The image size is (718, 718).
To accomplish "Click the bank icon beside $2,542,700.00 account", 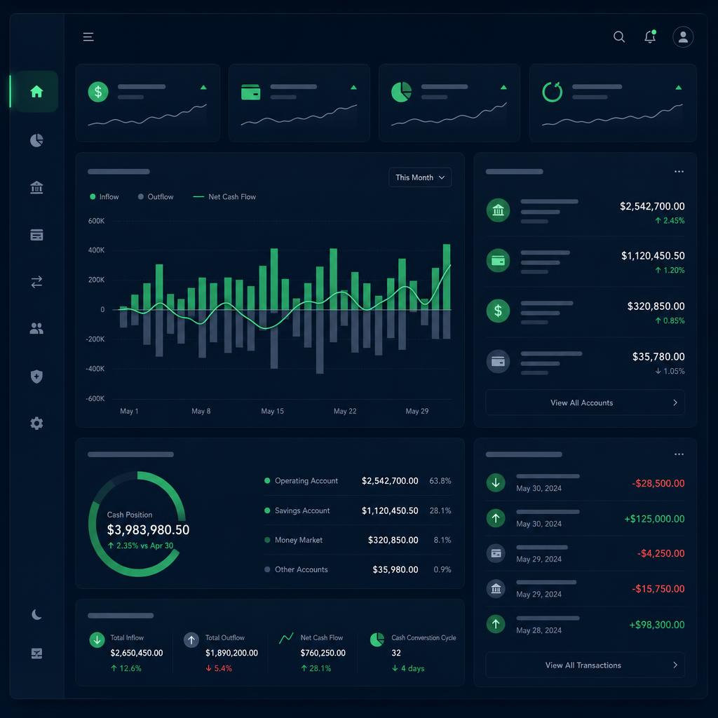I will (x=499, y=210).
